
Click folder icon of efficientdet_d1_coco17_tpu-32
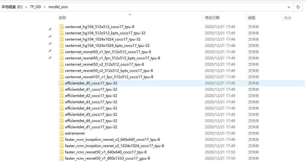[61, 89]
